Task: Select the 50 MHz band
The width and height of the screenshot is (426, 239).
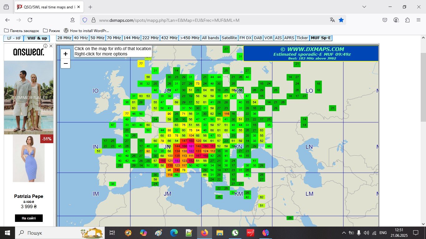Action: pyautogui.click(x=97, y=38)
